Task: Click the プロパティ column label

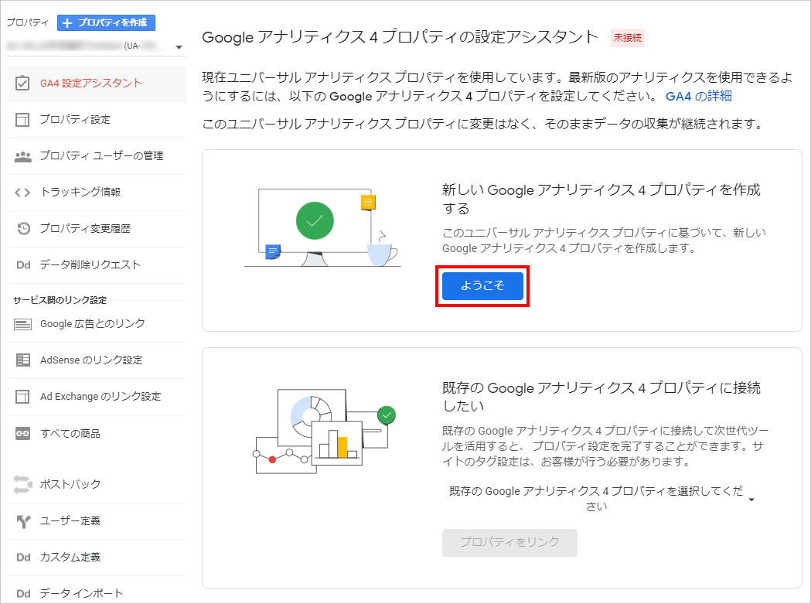Action: pos(27,22)
